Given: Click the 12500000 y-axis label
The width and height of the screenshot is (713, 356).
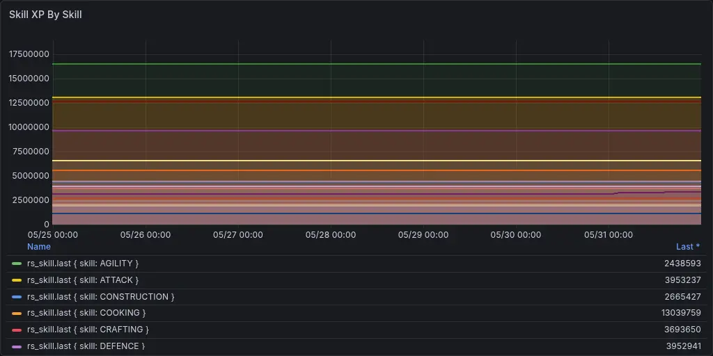Looking at the screenshot, I should click(x=29, y=103).
